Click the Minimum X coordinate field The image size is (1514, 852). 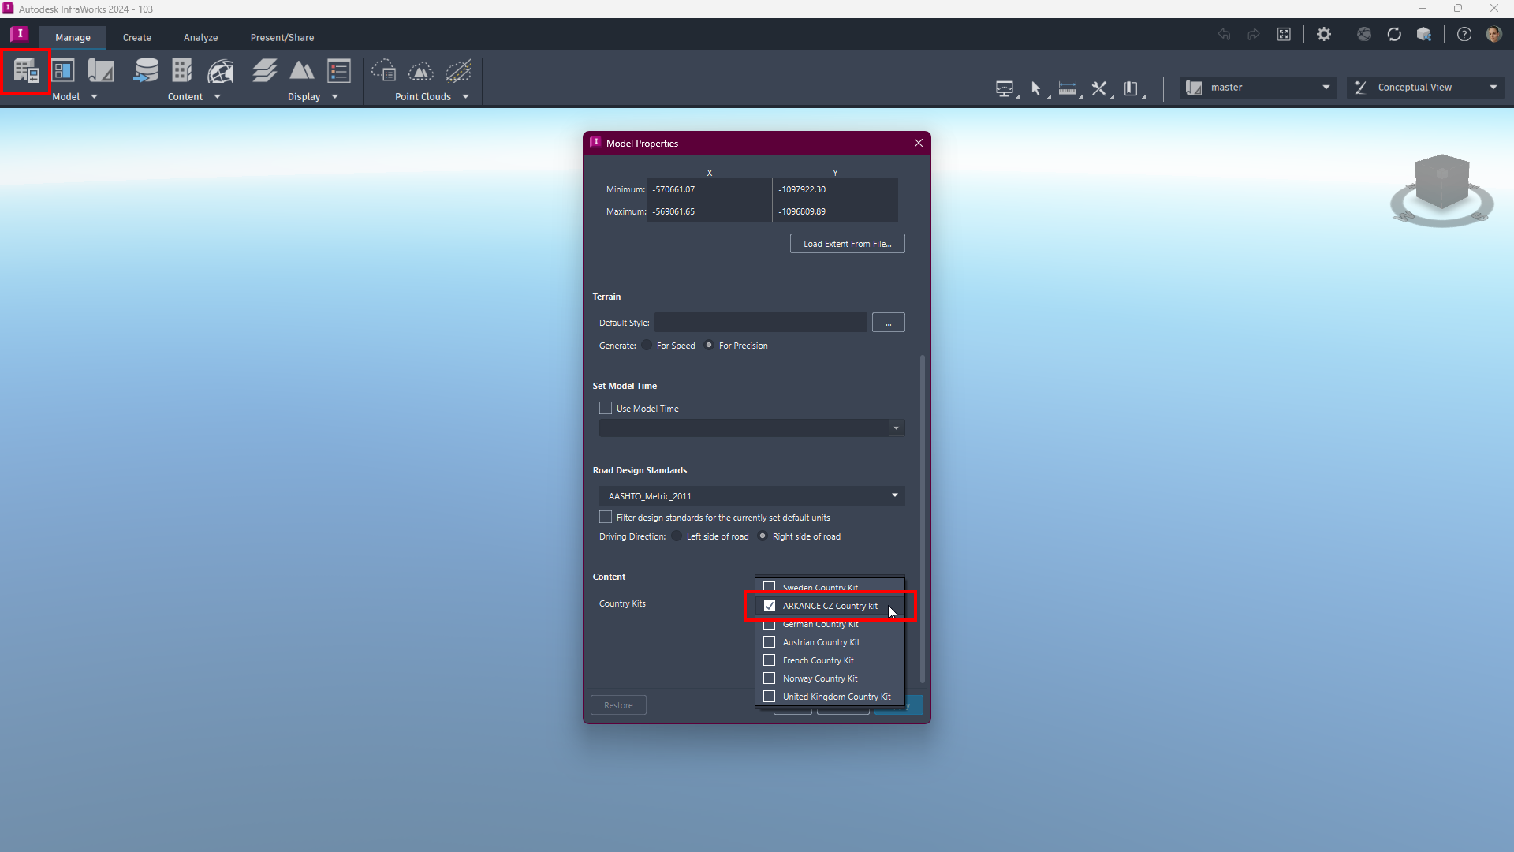(x=708, y=189)
